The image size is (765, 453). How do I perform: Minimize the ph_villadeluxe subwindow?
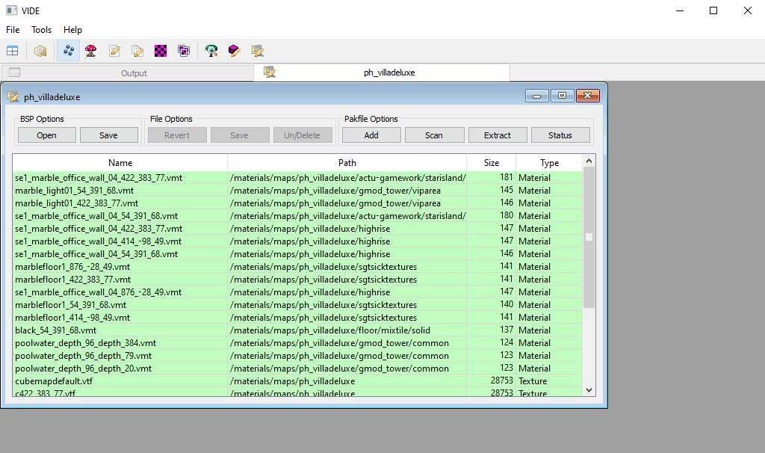coord(536,96)
